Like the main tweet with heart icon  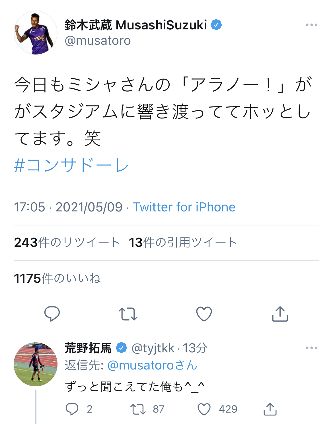click(x=204, y=314)
